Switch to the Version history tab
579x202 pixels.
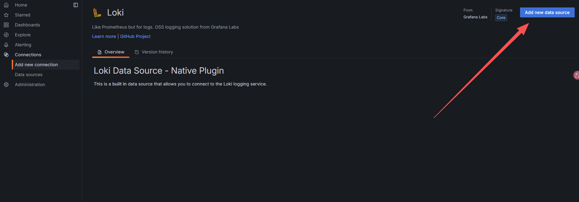(154, 52)
